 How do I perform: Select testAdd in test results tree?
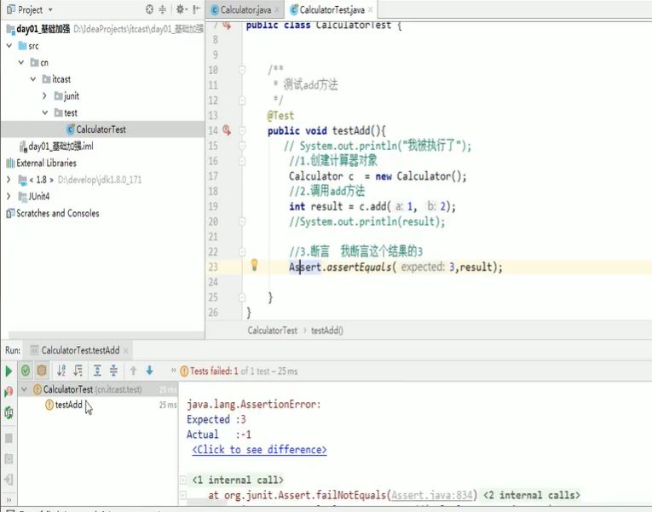coord(69,405)
